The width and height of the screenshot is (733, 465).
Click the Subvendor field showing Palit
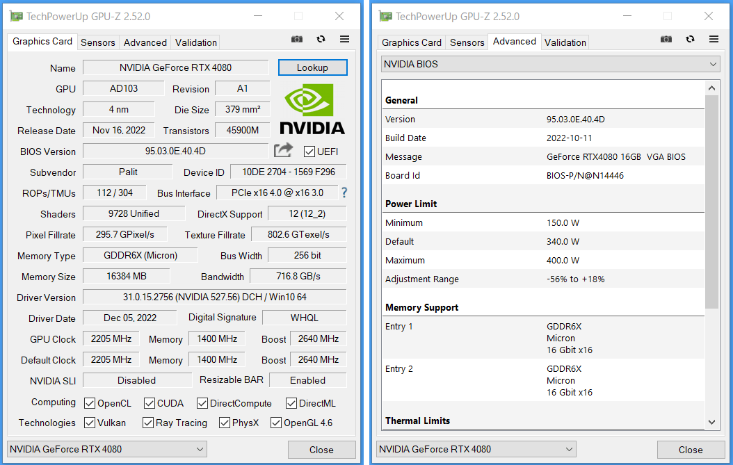click(128, 172)
